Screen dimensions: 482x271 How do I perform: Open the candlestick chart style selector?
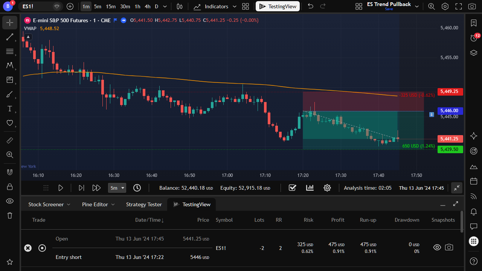180,6
